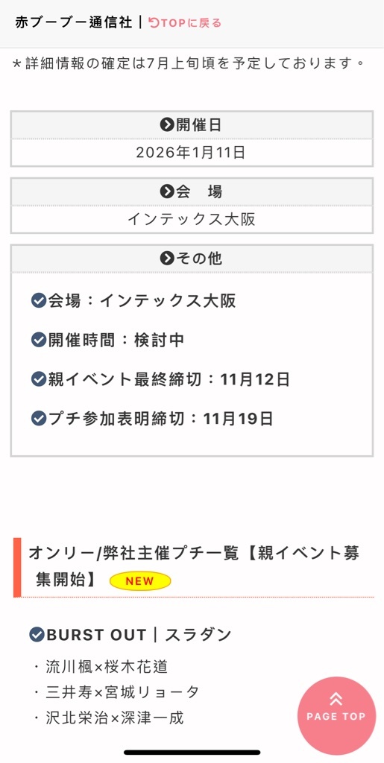The width and height of the screenshot is (384, 763).
Task: Click the yellow NEW badge
Action: coord(140,580)
